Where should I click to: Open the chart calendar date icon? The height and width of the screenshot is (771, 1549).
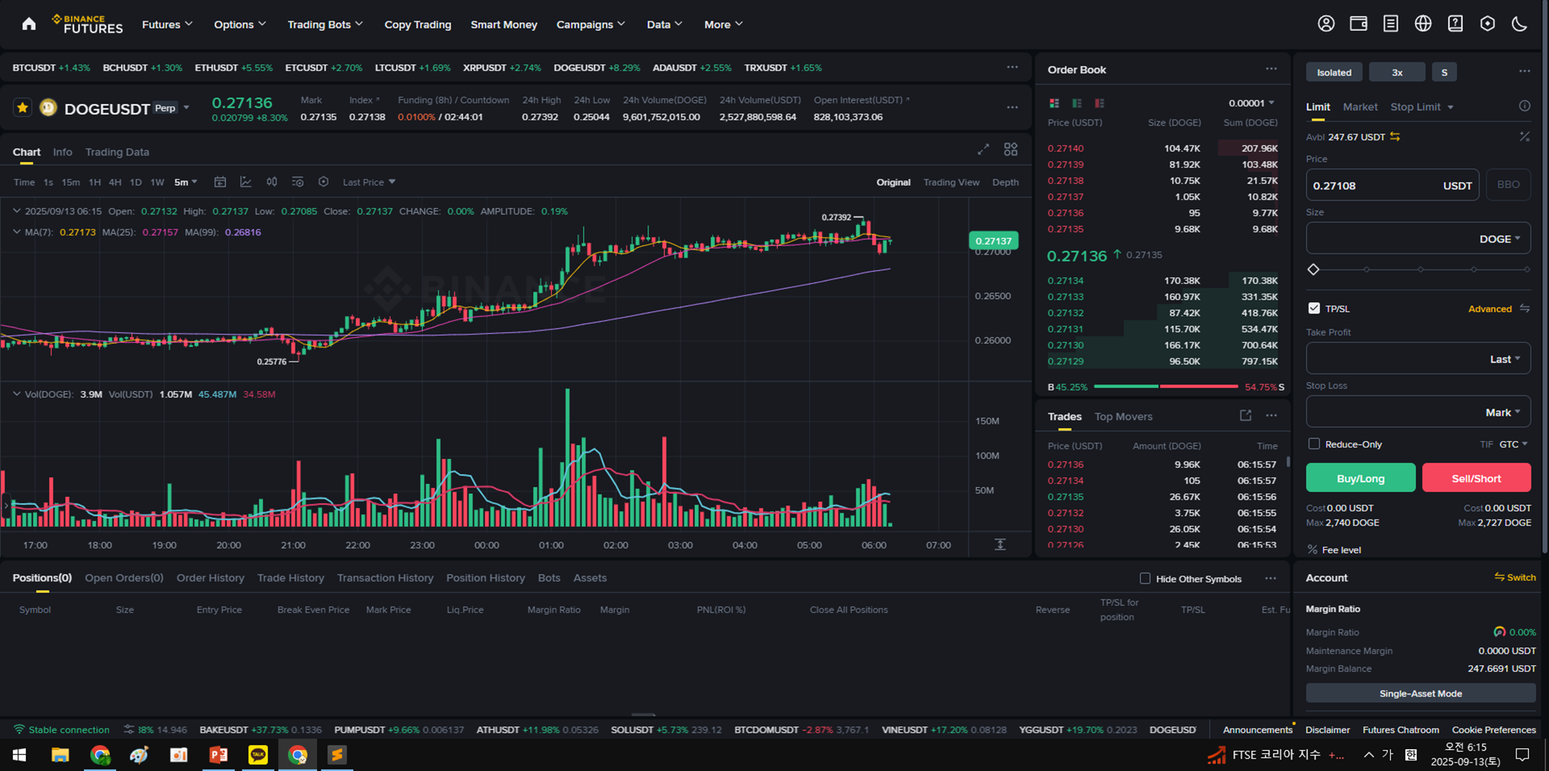(220, 182)
